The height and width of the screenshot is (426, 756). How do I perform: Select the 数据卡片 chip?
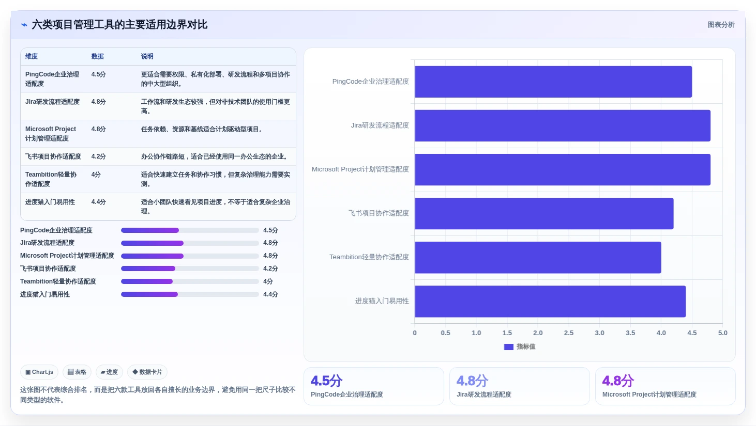pos(147,372)
